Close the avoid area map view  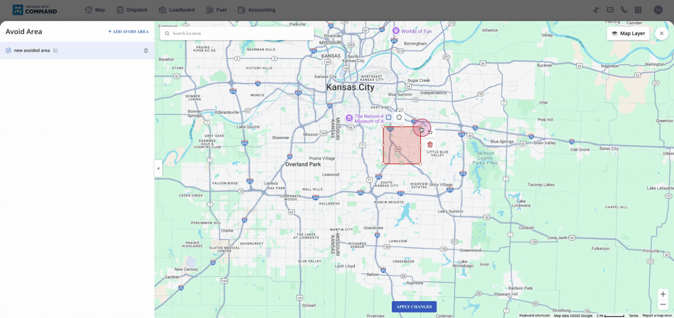[x=661, y=33]
